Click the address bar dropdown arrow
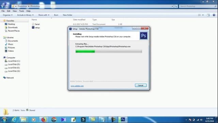 tap(172, 6)
